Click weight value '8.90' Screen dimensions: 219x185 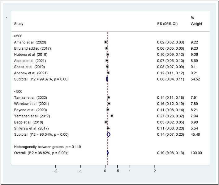point(194,122)
